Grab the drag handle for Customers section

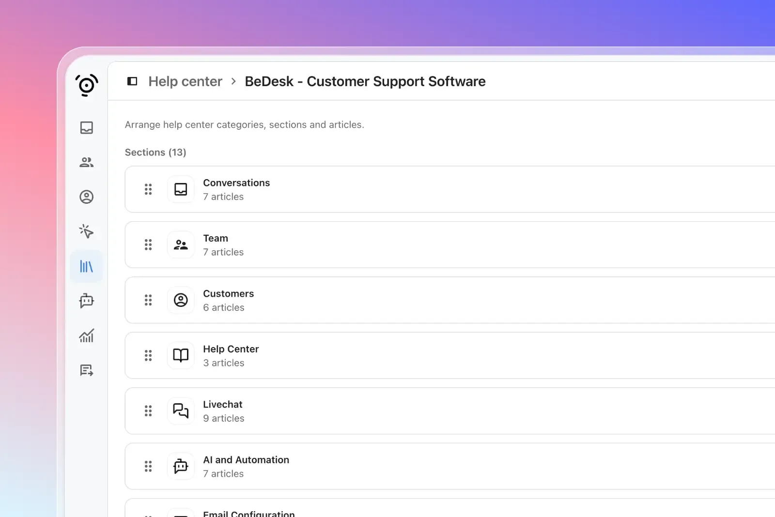[148, 300]
